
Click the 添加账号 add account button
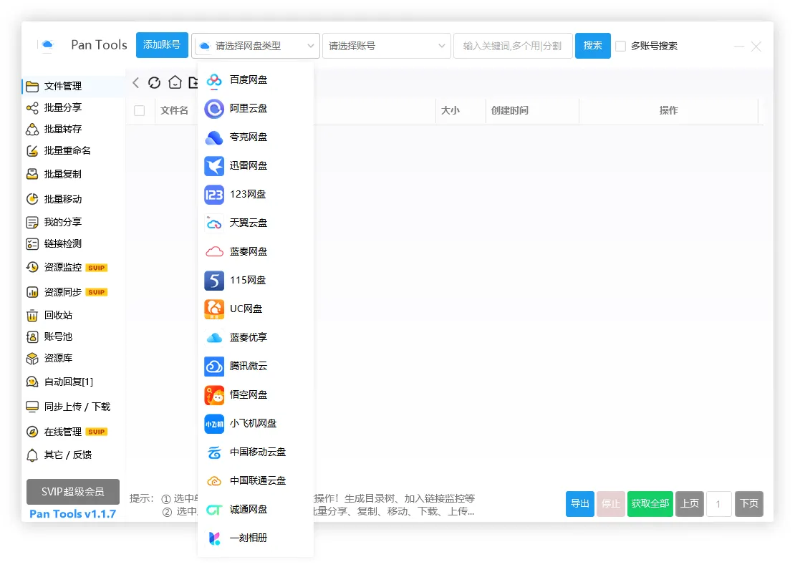162,44
